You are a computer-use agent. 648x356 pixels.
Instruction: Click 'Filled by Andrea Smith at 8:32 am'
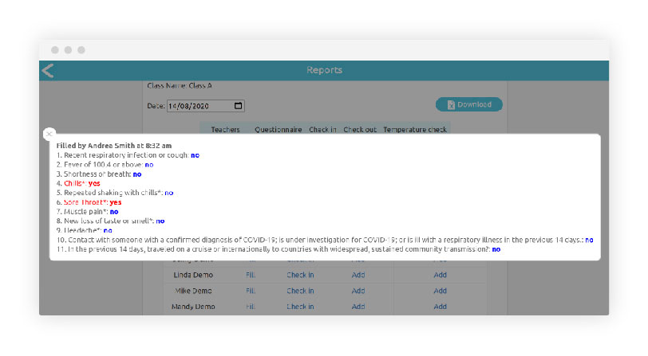(x=114, y=146)
